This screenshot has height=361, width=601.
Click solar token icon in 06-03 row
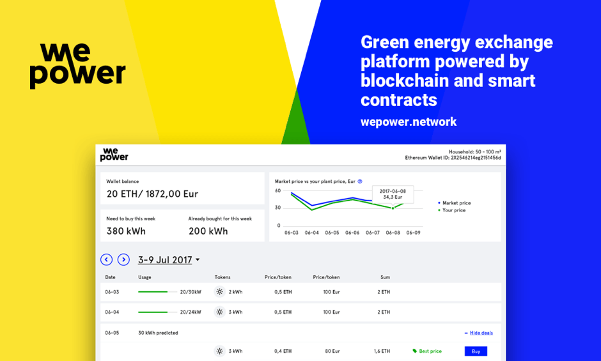pyautogui.click(x=220, y=291)
